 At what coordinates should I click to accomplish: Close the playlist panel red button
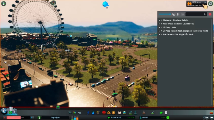(210, 14)
